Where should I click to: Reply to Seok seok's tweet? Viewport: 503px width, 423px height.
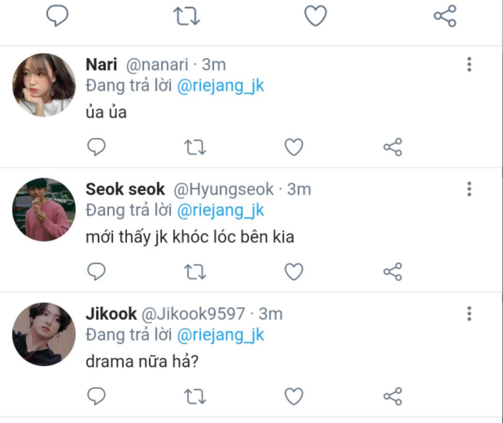[96, 272]
